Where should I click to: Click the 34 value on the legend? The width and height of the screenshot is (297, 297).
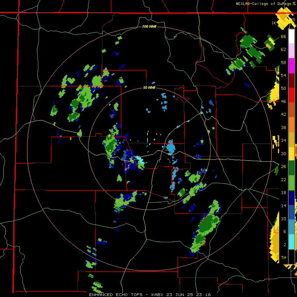(283, 141)
